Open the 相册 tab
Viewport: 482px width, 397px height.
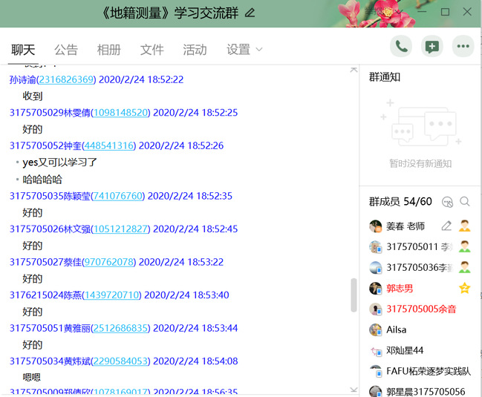(108, 50)
